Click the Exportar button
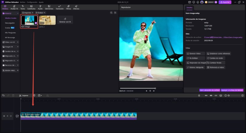Screen dimensions: 246x133 point(225,2)
